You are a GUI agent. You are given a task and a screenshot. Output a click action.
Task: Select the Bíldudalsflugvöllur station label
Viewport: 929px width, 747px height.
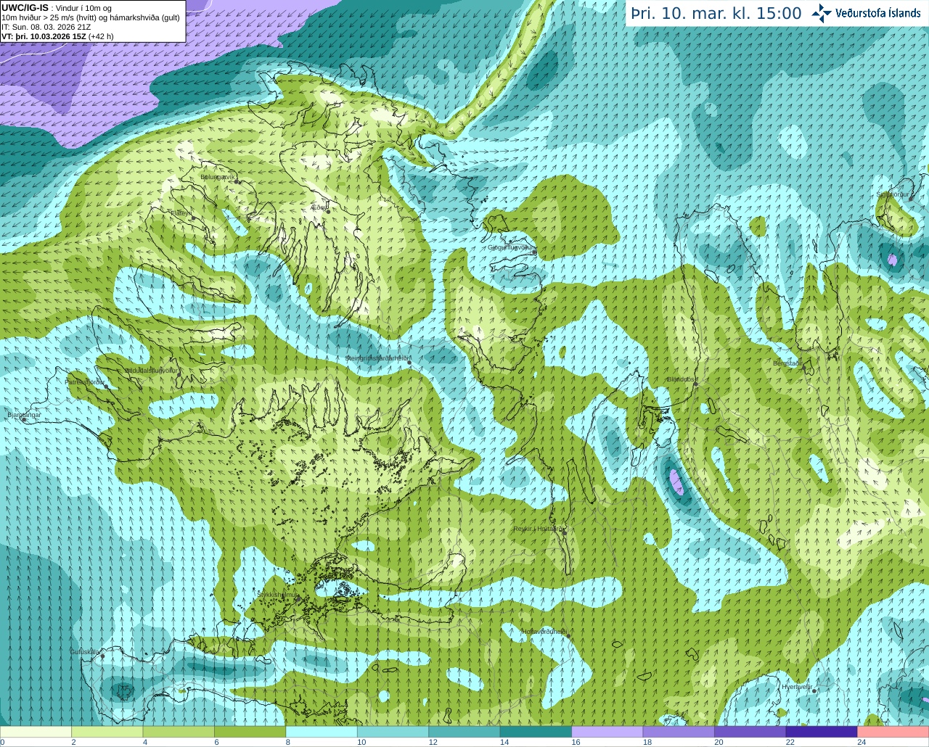point(151,370)
